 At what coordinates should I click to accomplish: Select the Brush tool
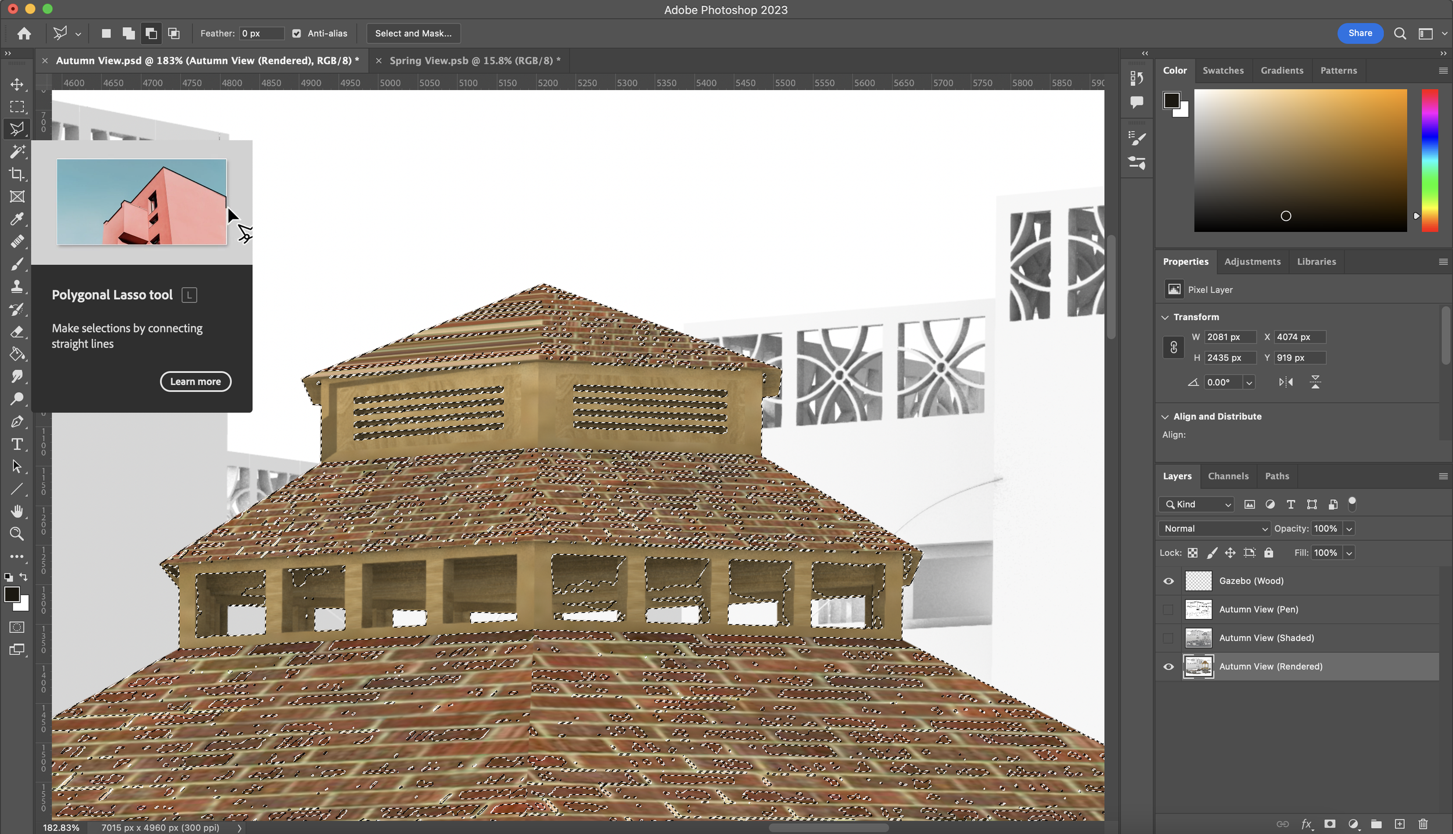tap(17, 264)
